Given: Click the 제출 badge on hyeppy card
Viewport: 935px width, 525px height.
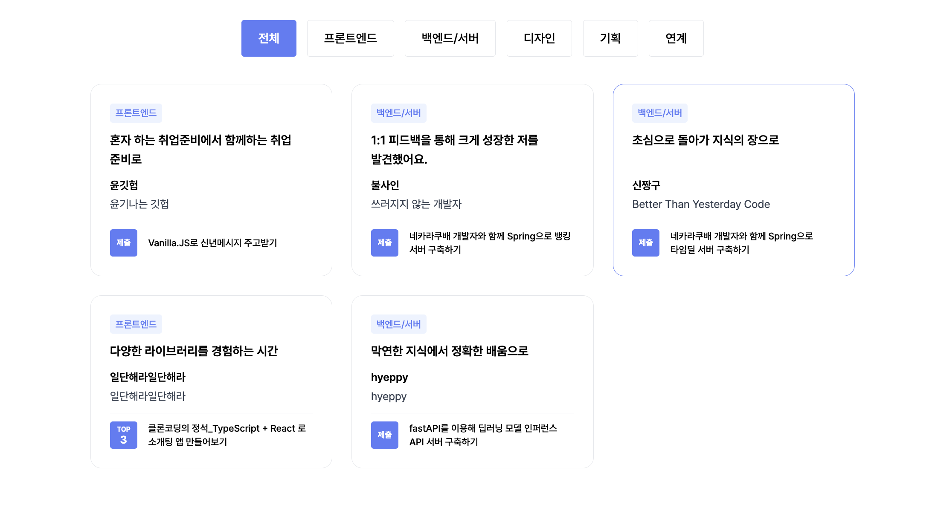Looking at the screenshot, I should click(x=385, y=435).
